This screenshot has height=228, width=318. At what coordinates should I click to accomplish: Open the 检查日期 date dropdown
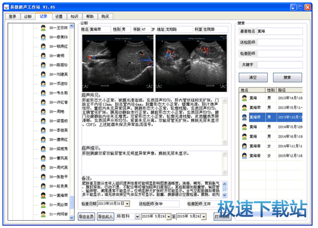[127, 204]
